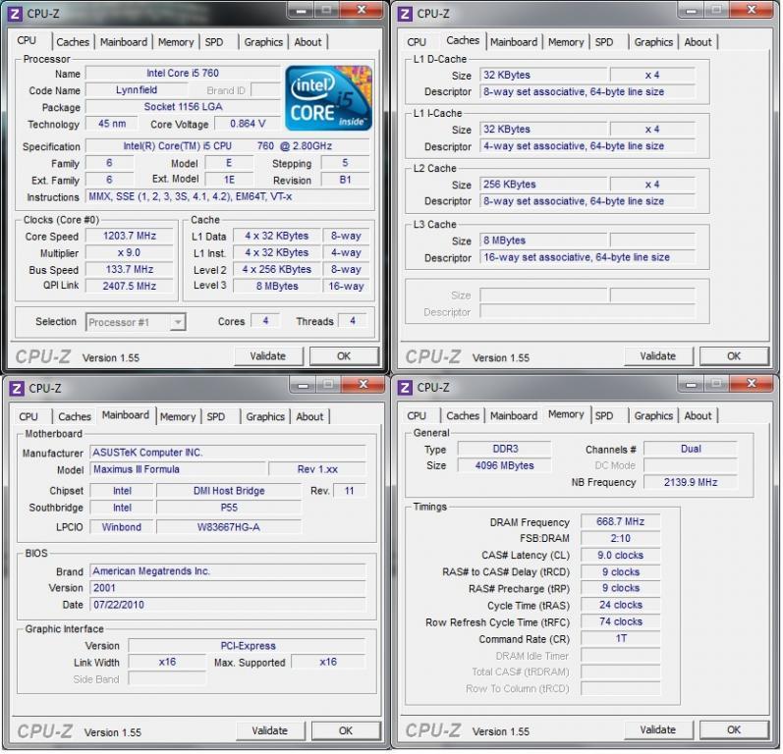
Task: Open About tab in the CPU window
Action: (308, 42)
